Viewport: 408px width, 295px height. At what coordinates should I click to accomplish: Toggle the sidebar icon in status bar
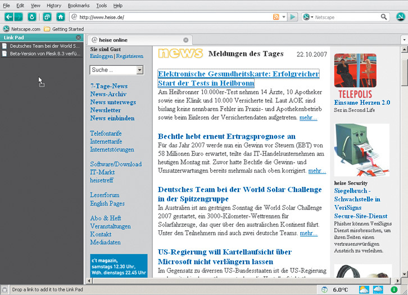point(4,289)
